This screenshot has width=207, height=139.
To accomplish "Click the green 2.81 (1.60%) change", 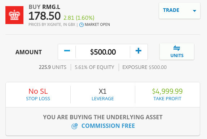I will tap(79, 18).
